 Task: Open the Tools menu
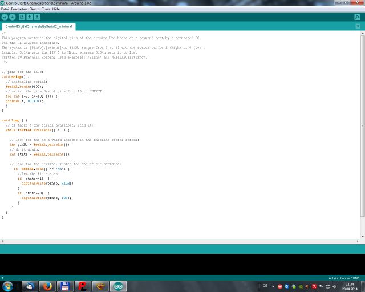coord(46,9)
